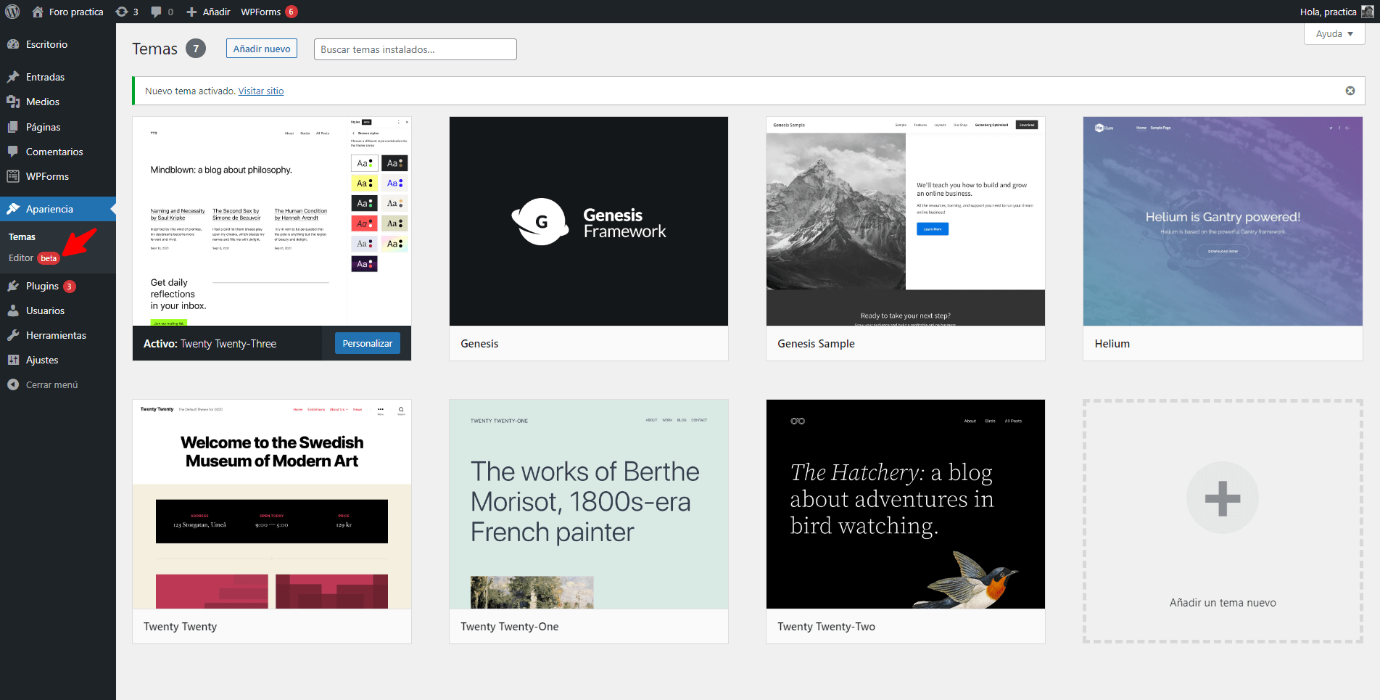This screenshot has width=1380, height=700.
Task: Click the Usuarios user icon
Action: pos(13,310)
